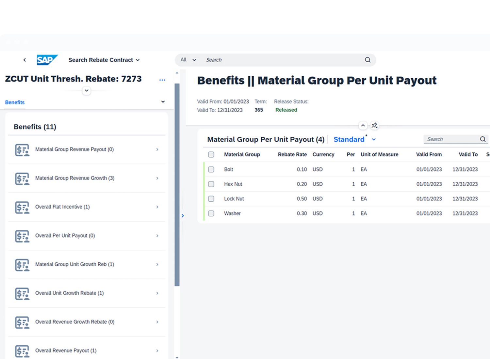Click the pin header icon
This screenshot has height=359, width=490.
(x=374, y=126)
